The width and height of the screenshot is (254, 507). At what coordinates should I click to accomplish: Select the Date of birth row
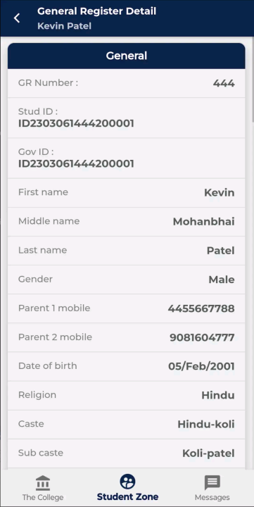(x=127, y=367)
